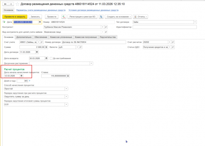This screenshot has height=146, width=205.
Task: Expand the Валюта dropdown arrow
Action: coord(77,47)
